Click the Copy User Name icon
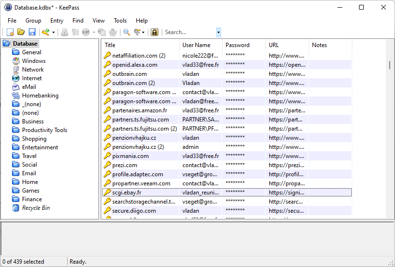The image size is (395, 267). pos(64,32)
